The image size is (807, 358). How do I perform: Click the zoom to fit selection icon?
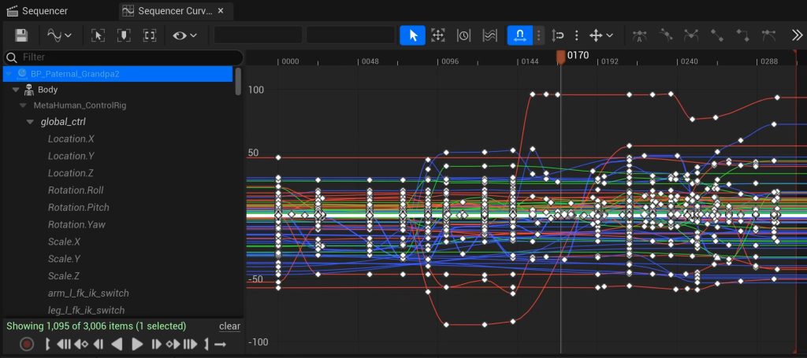pyautogui.click(x=98, y=35)
